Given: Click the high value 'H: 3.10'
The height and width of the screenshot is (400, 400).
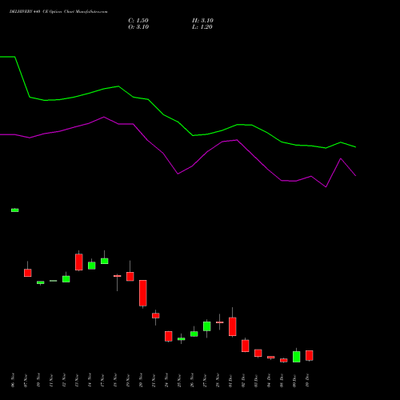Looking at the screenshot, I should (x=202, y=21).
